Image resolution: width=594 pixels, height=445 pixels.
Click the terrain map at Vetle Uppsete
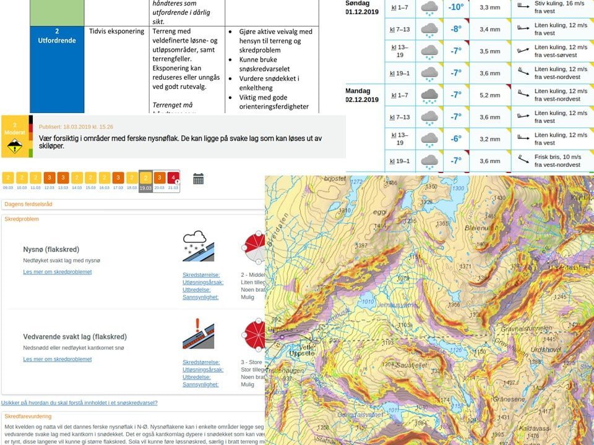coord(301,350)
